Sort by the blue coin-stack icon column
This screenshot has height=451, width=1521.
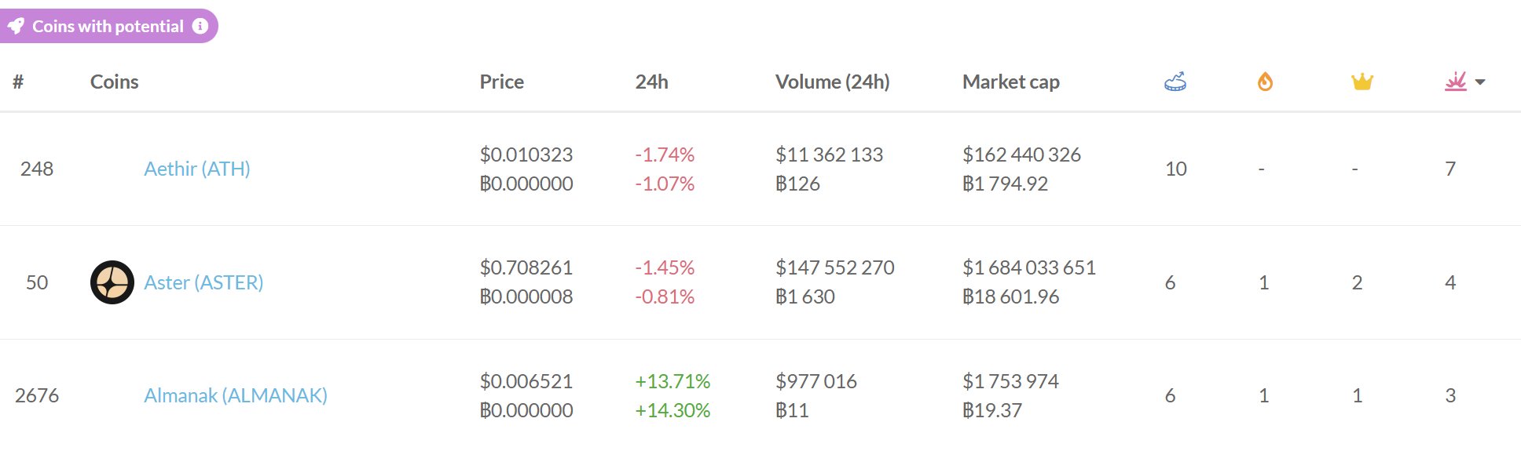pyautogui.click(x=1175, y=82)
